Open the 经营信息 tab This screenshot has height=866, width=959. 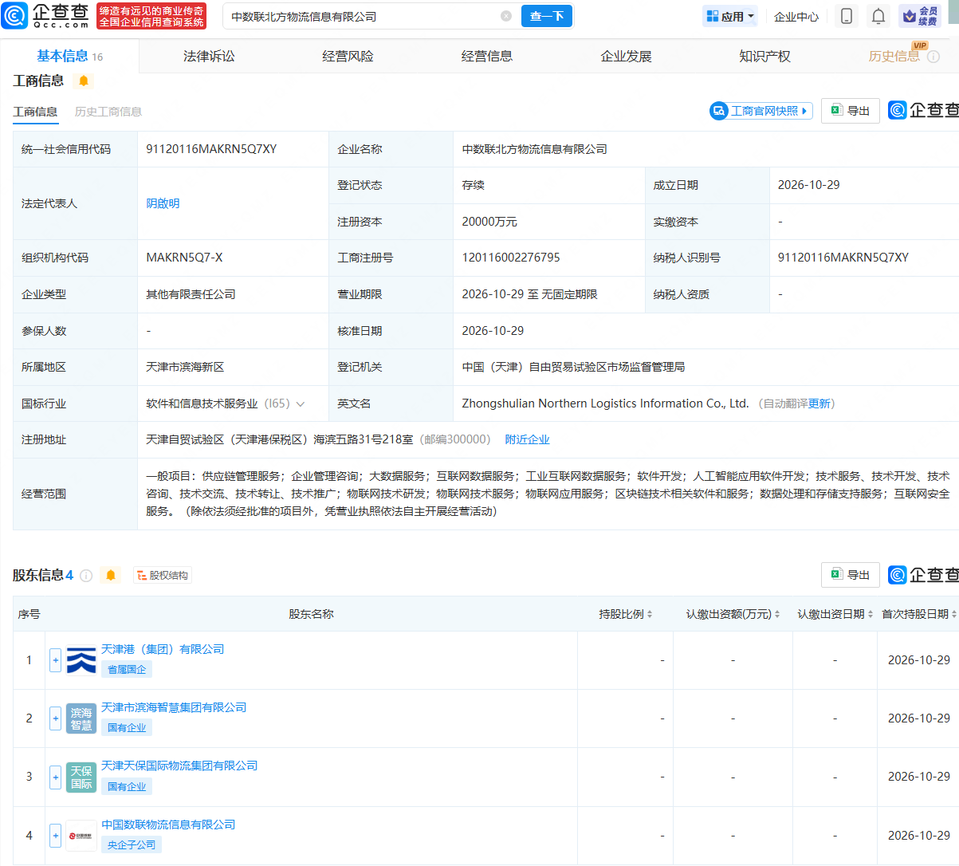click(x=487, y=56)
